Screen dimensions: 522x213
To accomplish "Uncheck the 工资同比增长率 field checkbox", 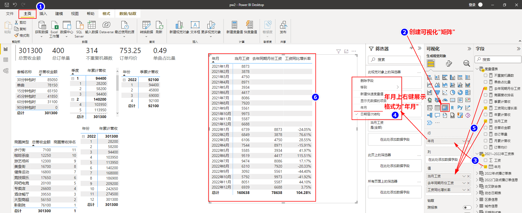I will (x=485, y=108).
